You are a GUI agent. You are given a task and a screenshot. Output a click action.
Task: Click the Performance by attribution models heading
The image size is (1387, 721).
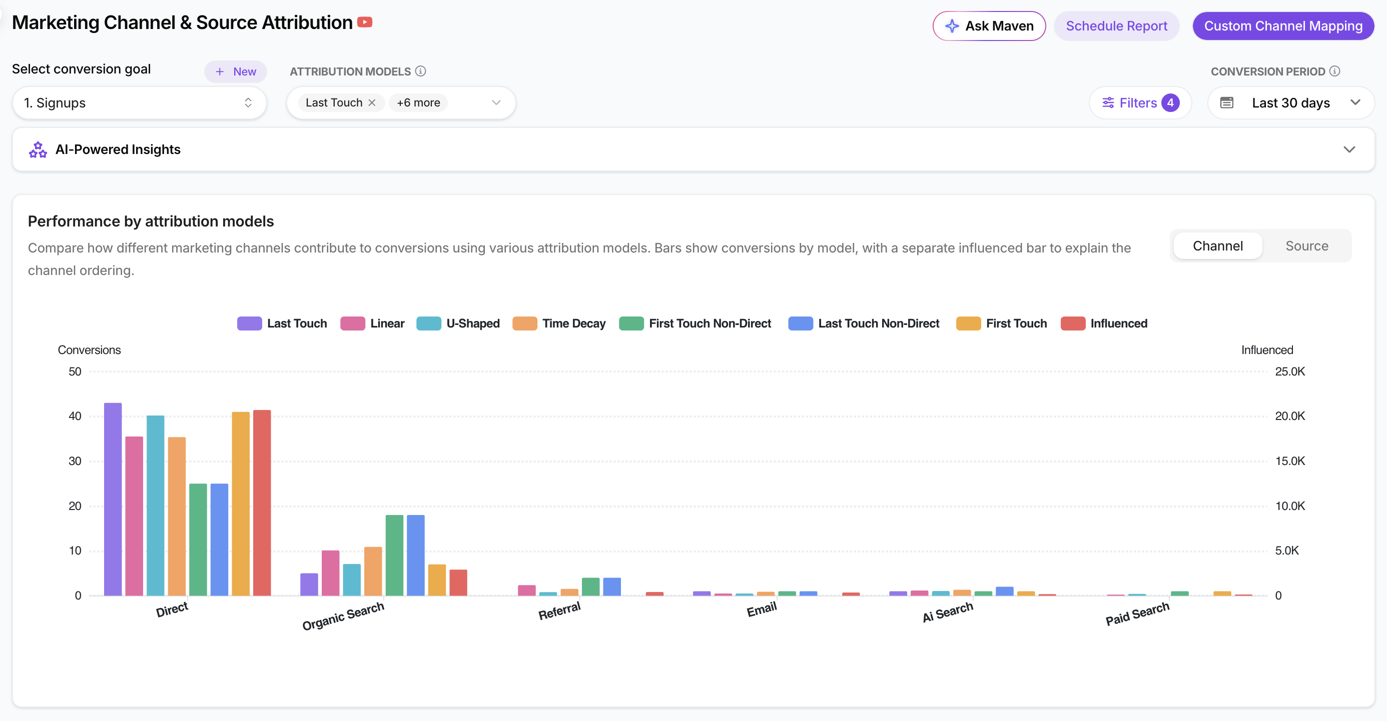pyautogui.click(x=151, y=221)
